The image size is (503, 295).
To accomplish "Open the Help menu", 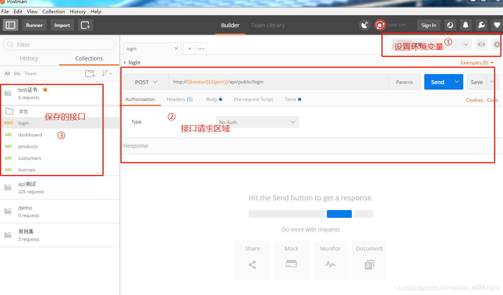I will pos(96,11).
